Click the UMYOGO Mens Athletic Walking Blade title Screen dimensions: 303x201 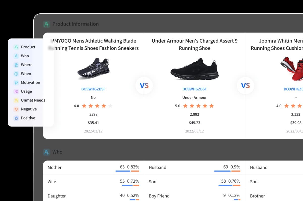[93, 45]
